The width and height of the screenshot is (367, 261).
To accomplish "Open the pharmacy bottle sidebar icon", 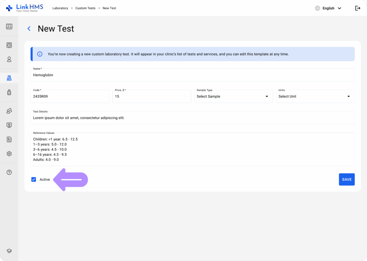I will (x=9, y=92).
